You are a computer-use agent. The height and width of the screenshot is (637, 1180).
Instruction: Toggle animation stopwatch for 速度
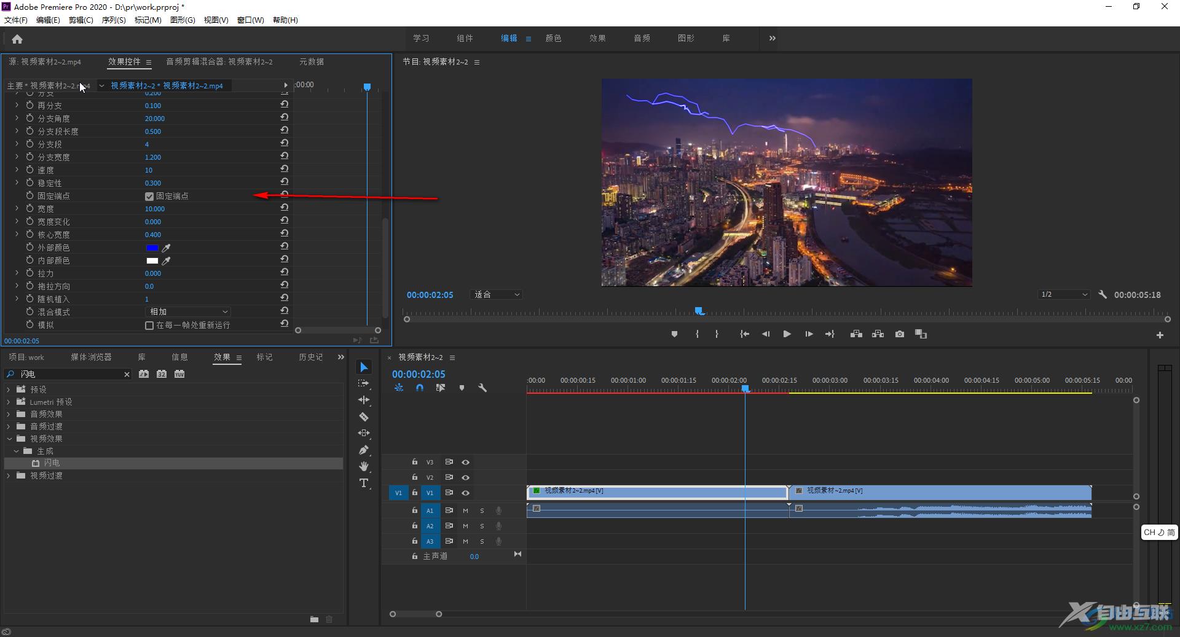click(x=29, y=170)
